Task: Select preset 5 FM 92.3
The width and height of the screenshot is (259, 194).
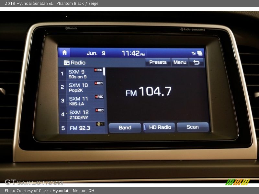Action: (83, 128)
